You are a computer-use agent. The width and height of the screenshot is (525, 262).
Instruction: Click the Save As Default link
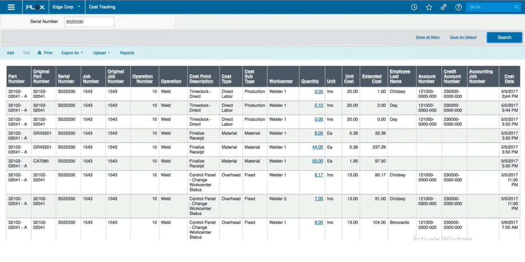click(463, 38)
